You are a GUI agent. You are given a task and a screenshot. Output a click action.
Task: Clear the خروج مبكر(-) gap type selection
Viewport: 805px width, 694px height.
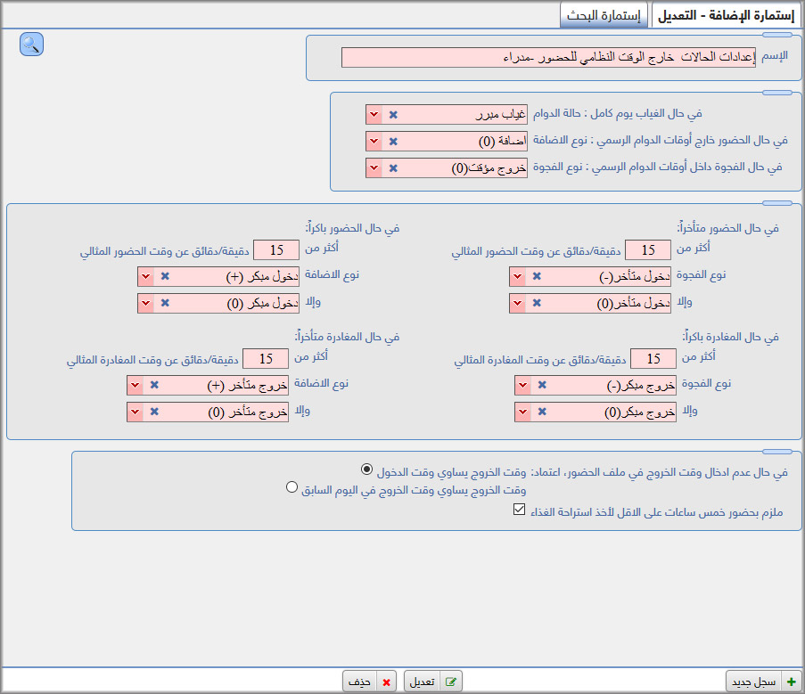542,386
